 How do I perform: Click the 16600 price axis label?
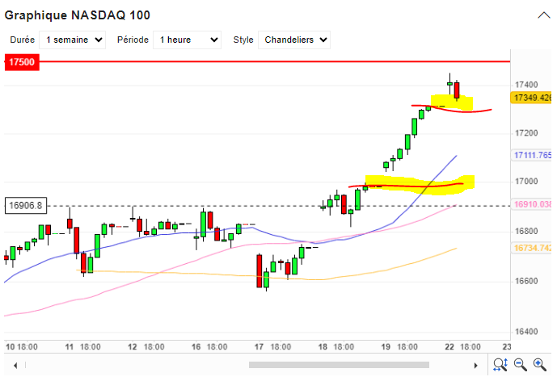coord(526,281)
